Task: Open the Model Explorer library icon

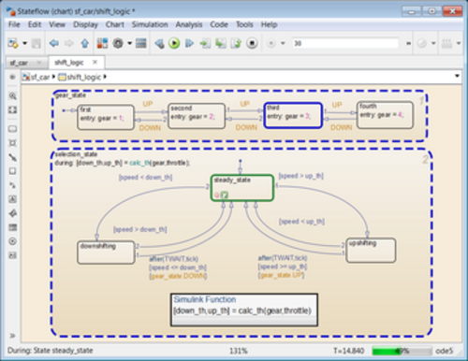Action: point(102,43)
